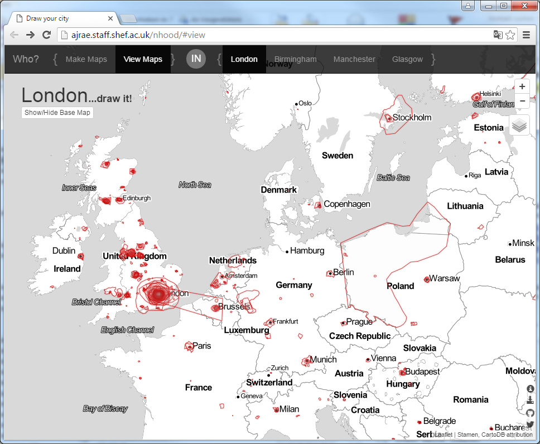Choose Birmingham city map

[295, 59]
